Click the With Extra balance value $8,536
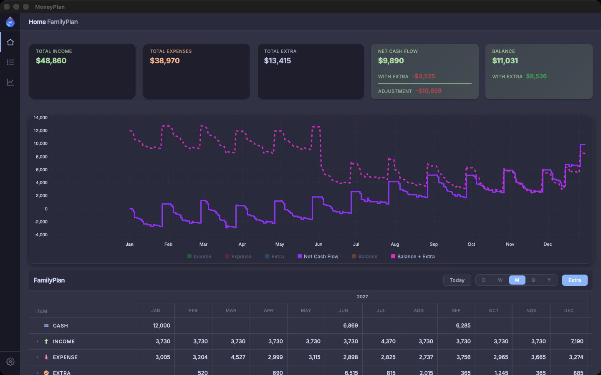The height and width of the screenshot is (375, 601). (x=536, y=76)
